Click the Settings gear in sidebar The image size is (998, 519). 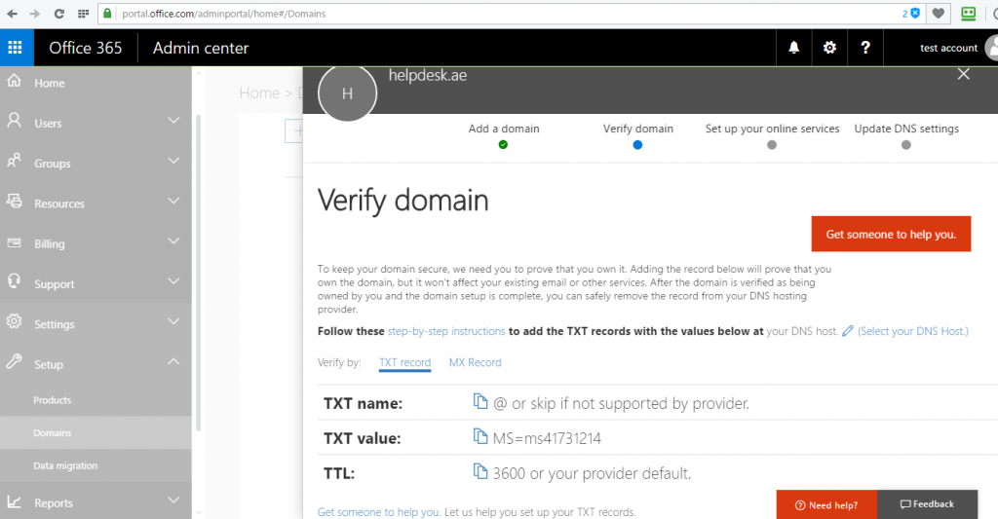[x=14, y=321]
